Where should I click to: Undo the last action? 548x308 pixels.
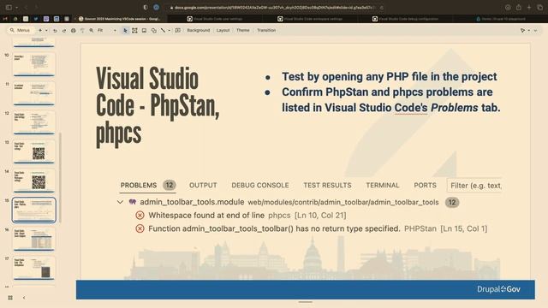coord(55,31)
